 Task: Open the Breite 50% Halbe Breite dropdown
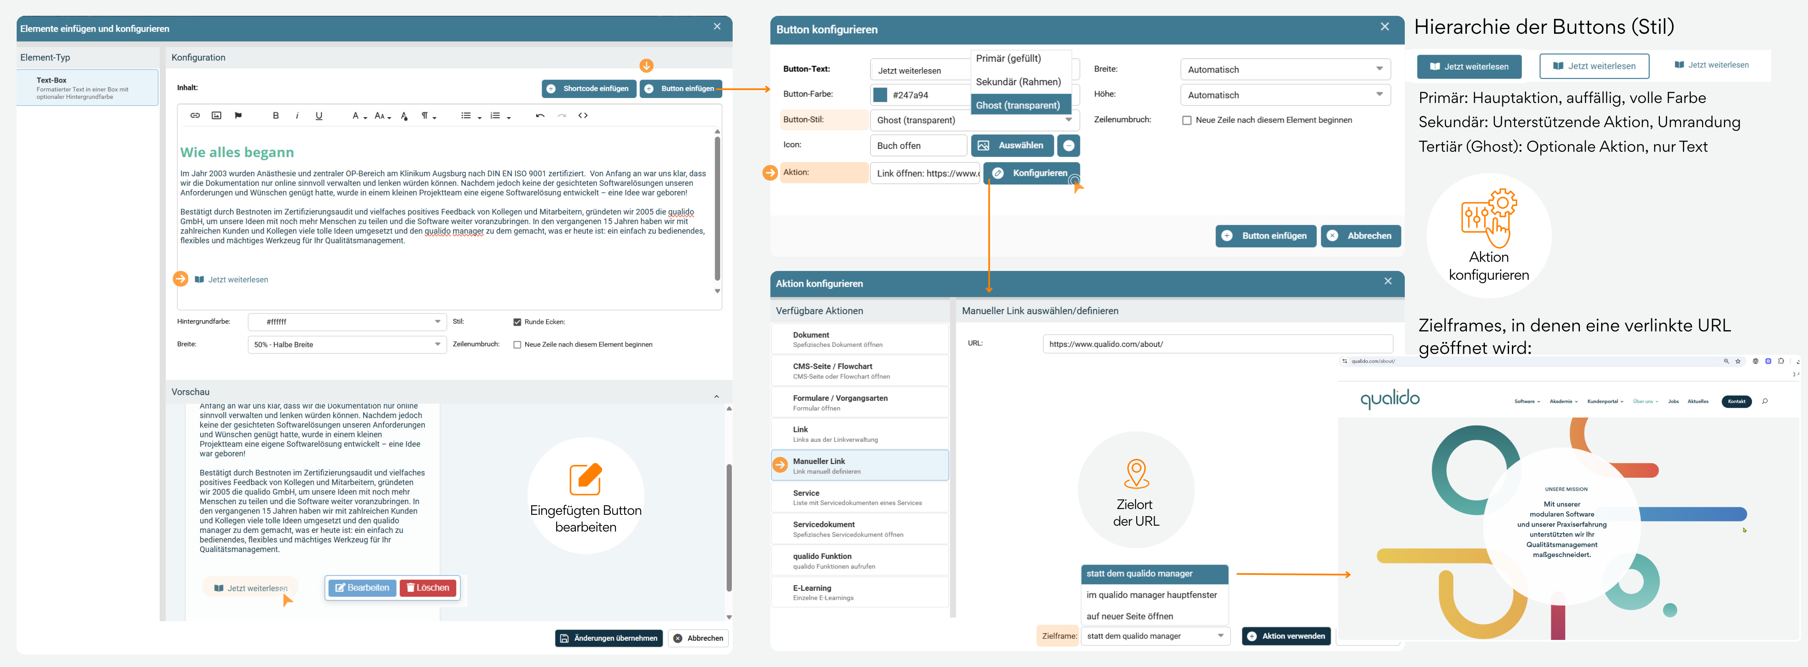coord(347,344)
